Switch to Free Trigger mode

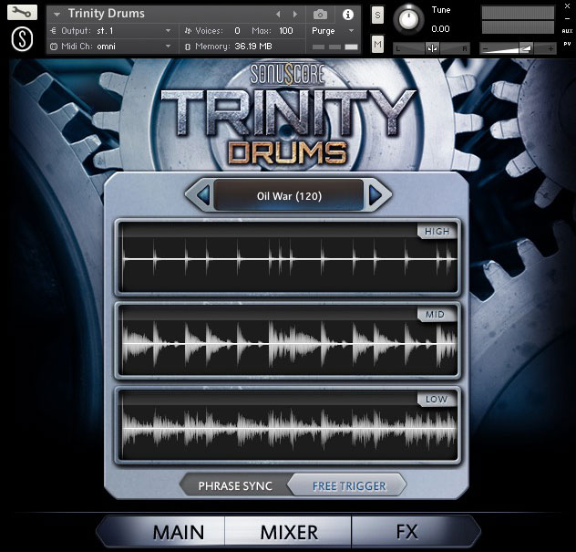click(349, 485)
